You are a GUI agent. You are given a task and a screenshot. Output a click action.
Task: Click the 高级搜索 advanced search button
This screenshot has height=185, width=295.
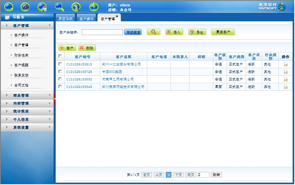133,32
